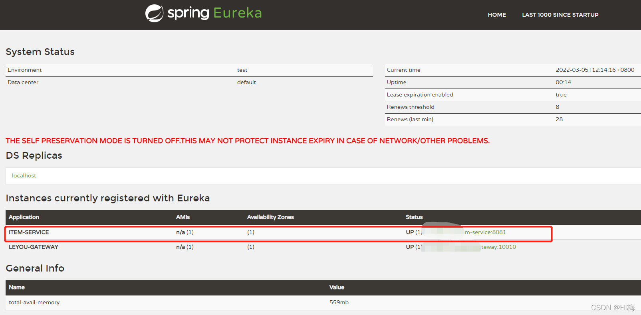
Task: Click the Status column header
Action: (x=414, y=217)
